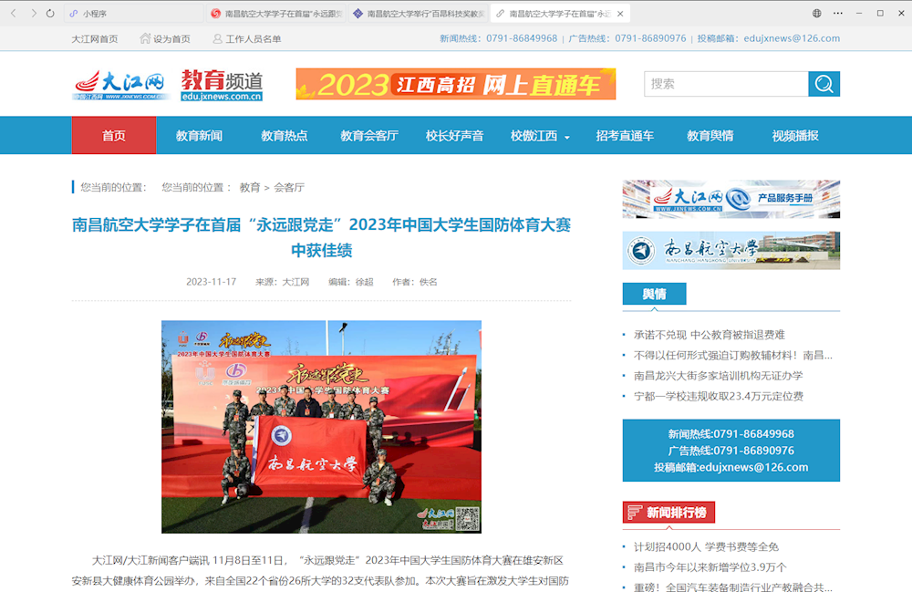The height and width of the screenshot is (592, 912).
Task: Close the active browser tab
Action: tap(620, 14)
